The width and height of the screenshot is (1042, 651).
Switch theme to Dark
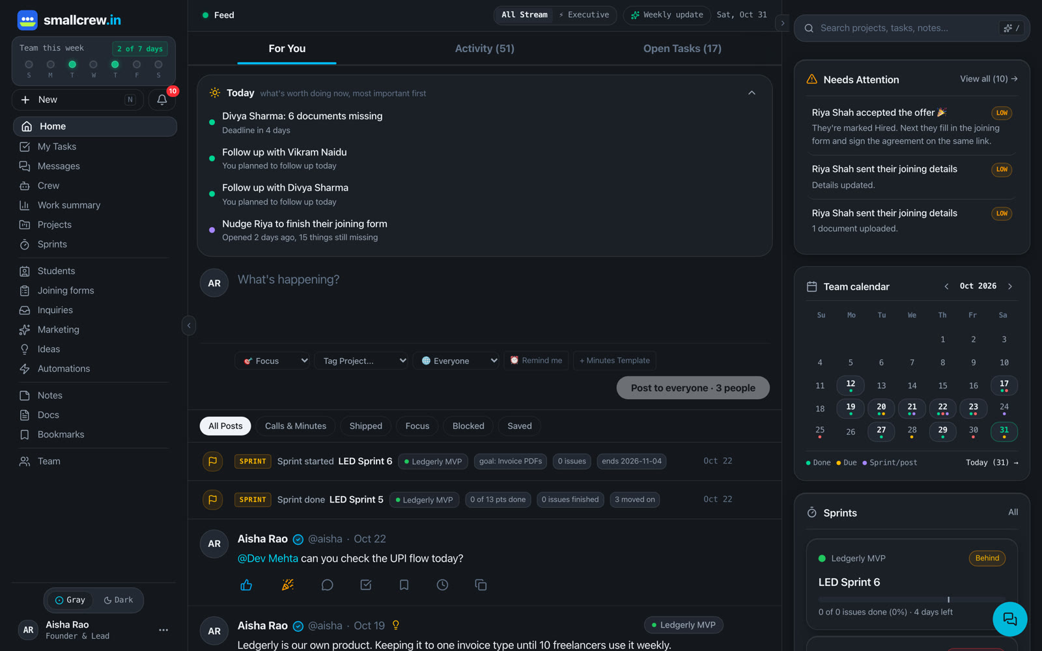coord(119,600)
